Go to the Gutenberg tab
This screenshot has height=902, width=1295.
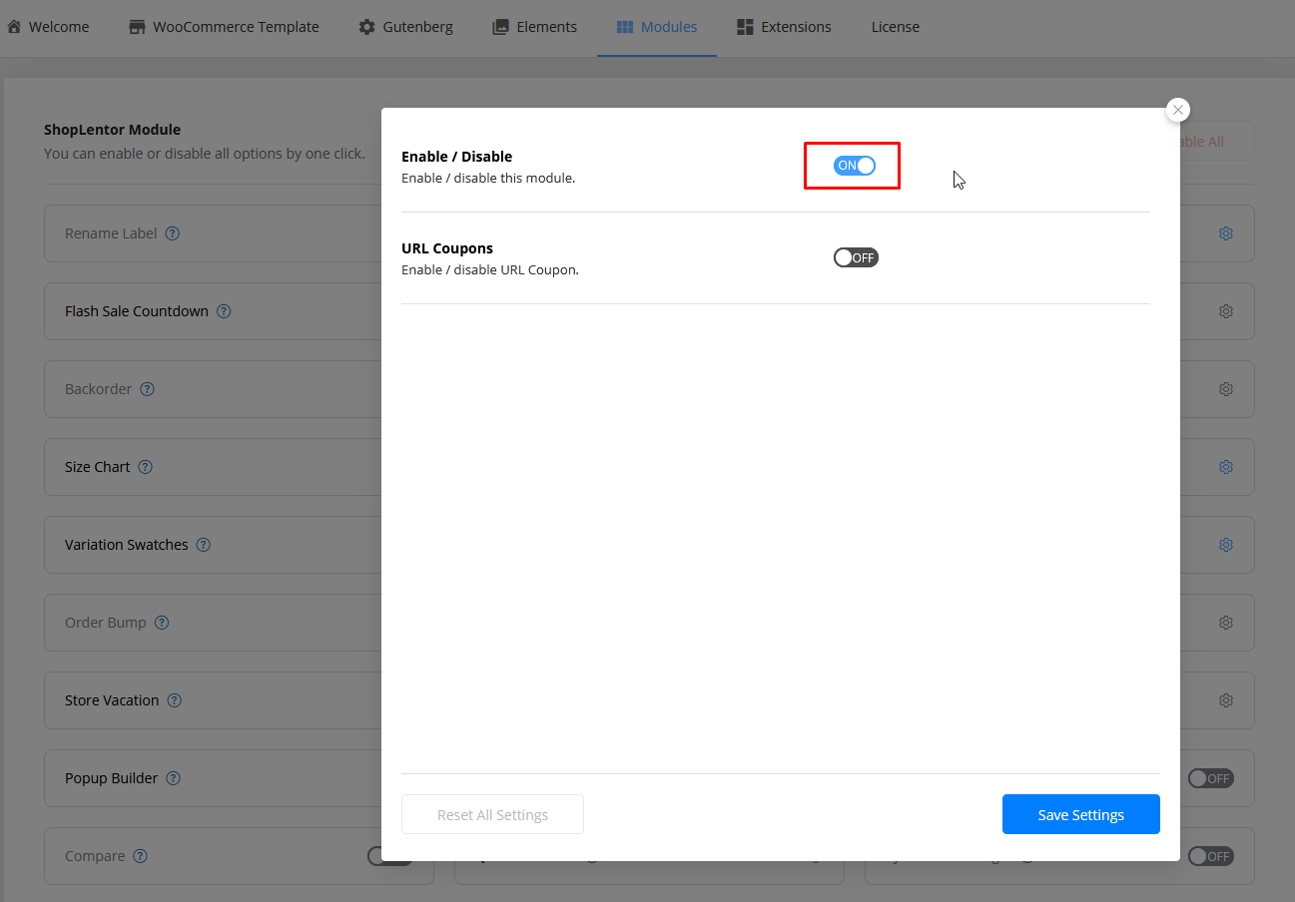[x=405, y=27]
